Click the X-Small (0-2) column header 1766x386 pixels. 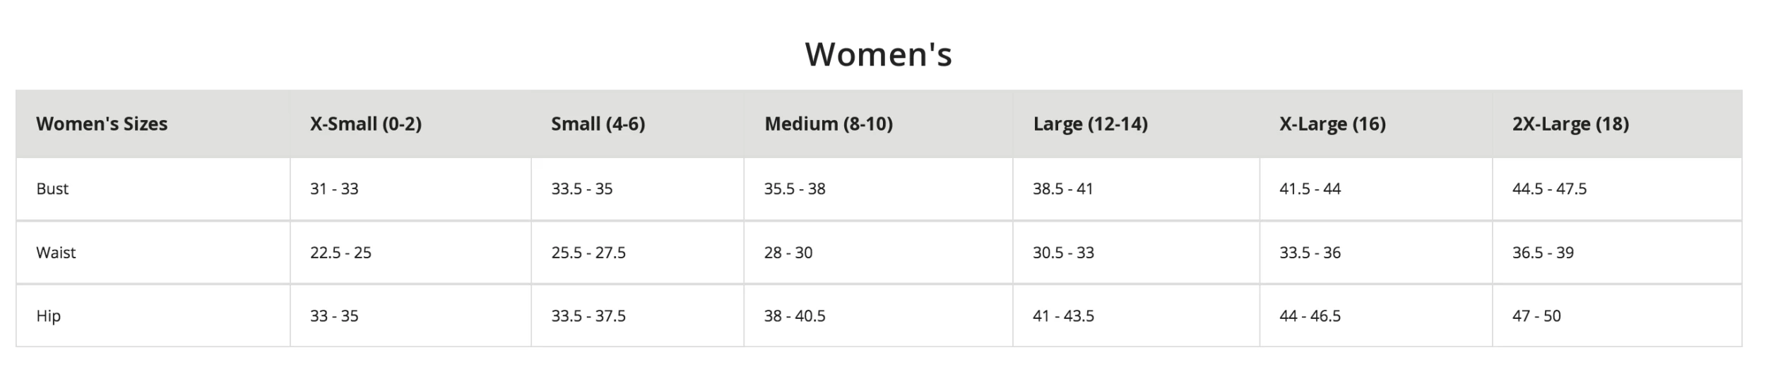365,124
